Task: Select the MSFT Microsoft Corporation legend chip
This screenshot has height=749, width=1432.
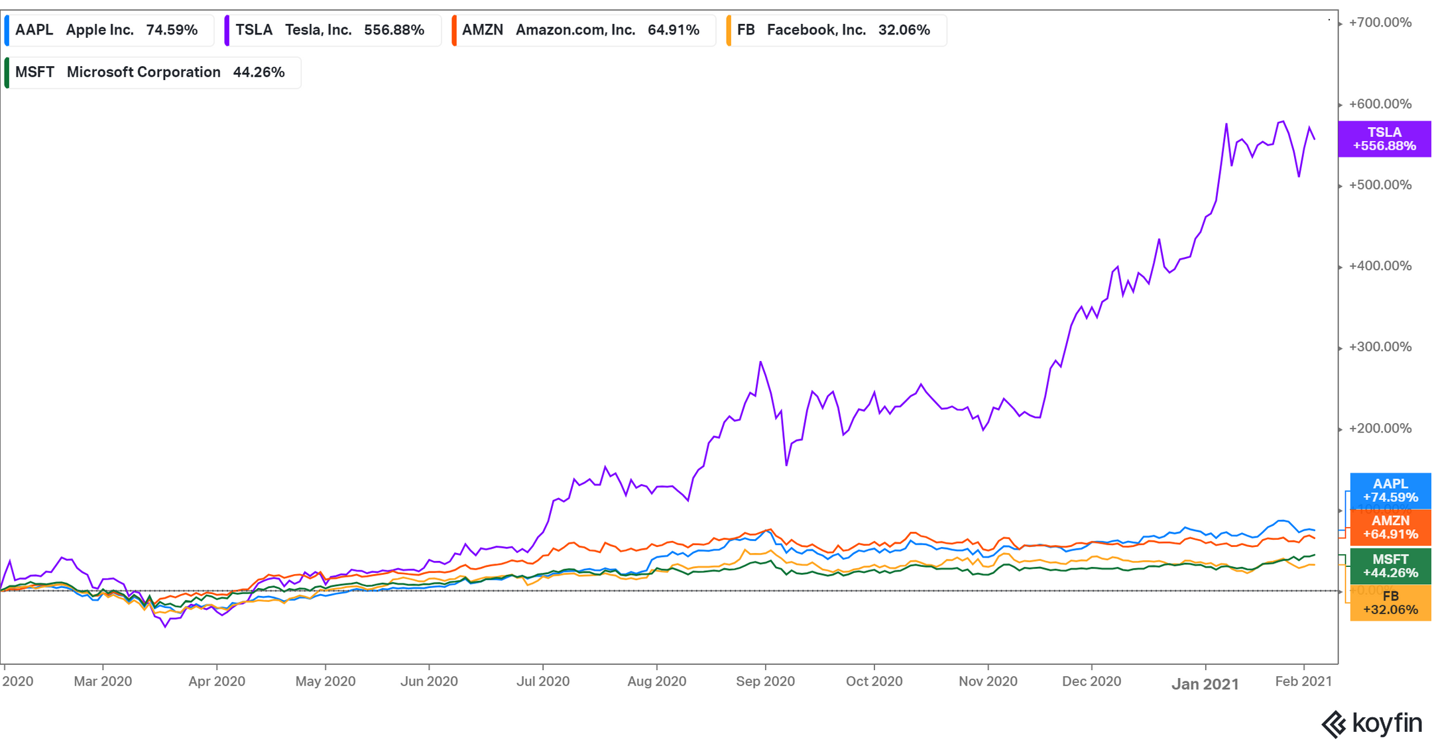Action: [152, 73]
